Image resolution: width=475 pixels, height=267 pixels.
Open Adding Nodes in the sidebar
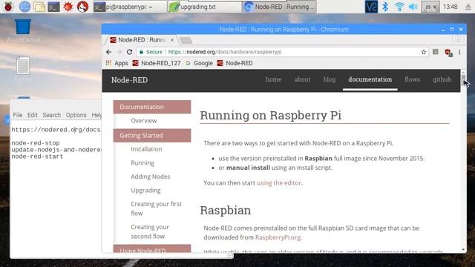coord(150,177)
